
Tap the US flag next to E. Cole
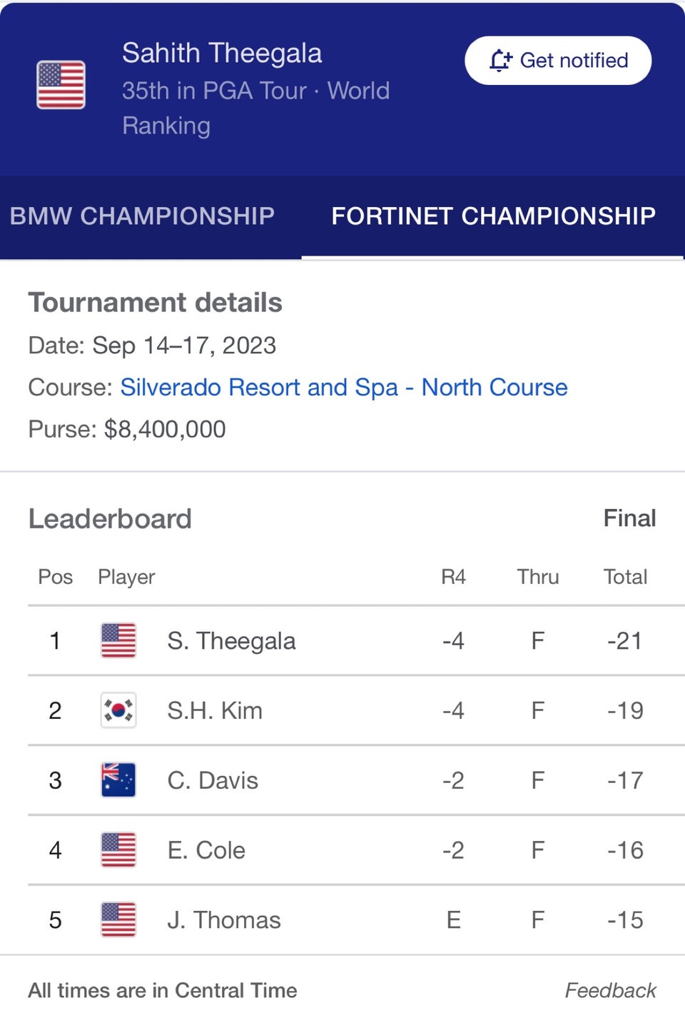(x=118, y=850)
